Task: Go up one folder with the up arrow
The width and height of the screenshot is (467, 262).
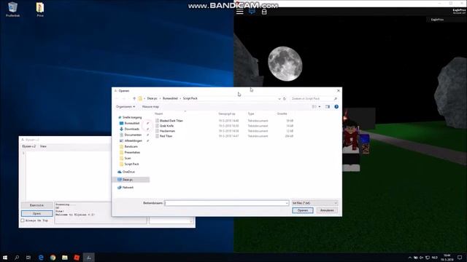Action: 134,98
